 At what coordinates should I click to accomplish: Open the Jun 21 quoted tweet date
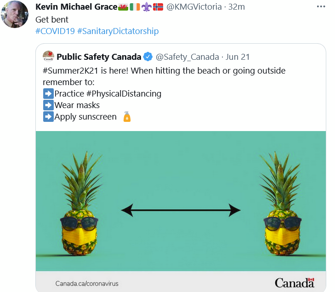[238, 57]
